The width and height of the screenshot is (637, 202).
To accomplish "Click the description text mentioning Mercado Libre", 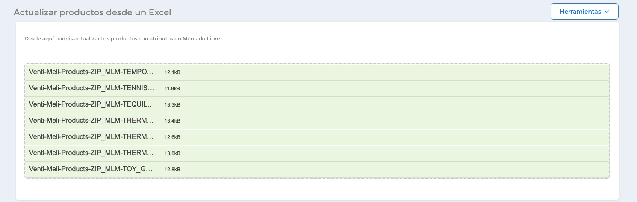I will click(x=123, y=38).
